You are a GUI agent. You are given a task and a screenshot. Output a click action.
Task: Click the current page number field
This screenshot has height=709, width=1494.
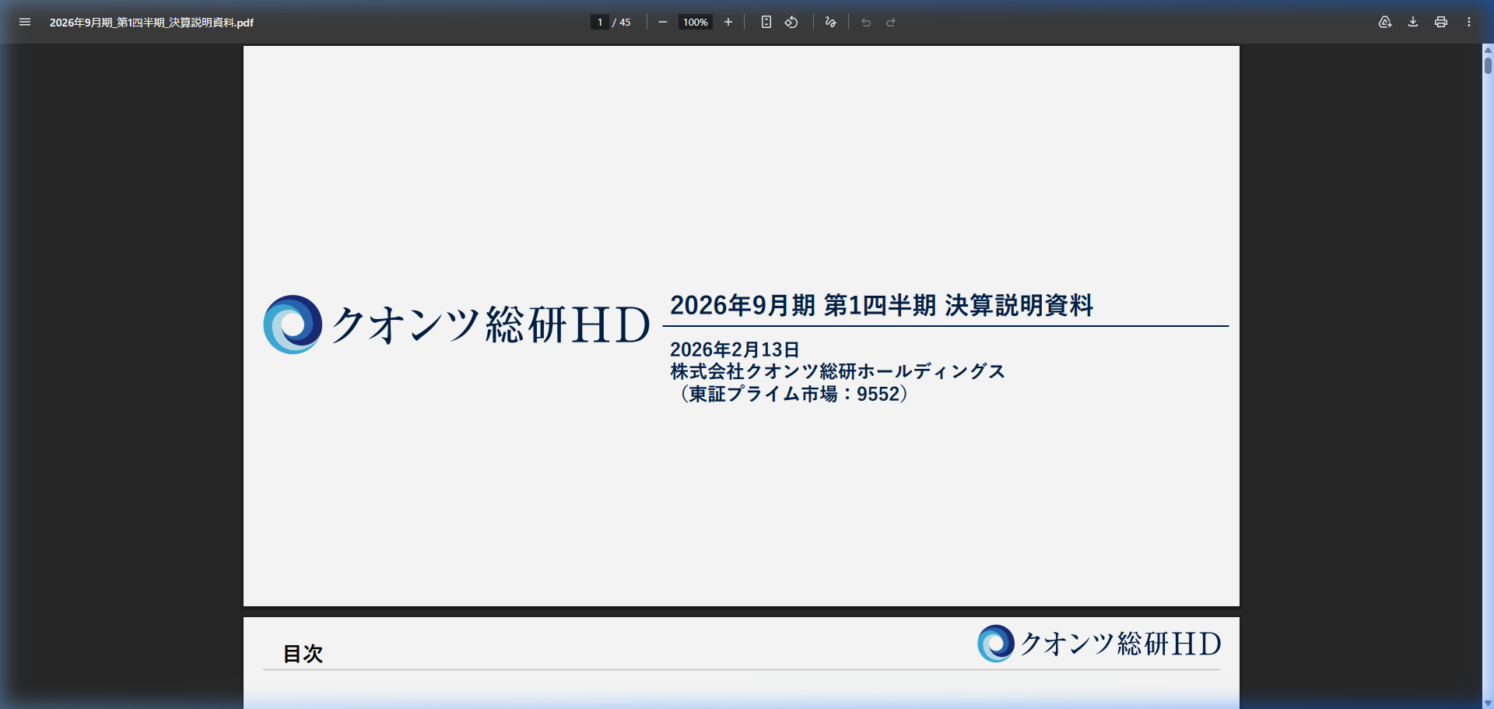coord(599,22)
